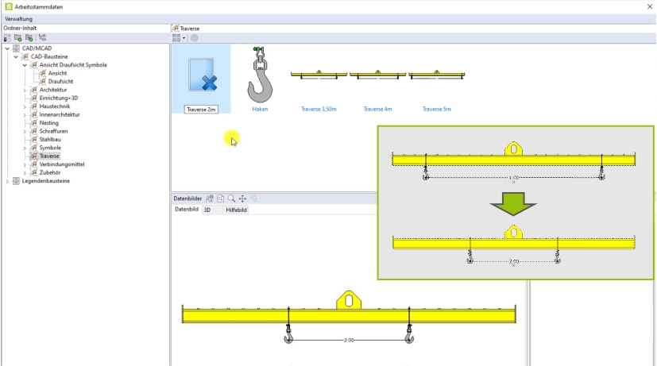Screen dimensions: 657x366
Task: Click the magnifier zoom icon in Datenbilder toolbar
Action: tap(231, 198)
